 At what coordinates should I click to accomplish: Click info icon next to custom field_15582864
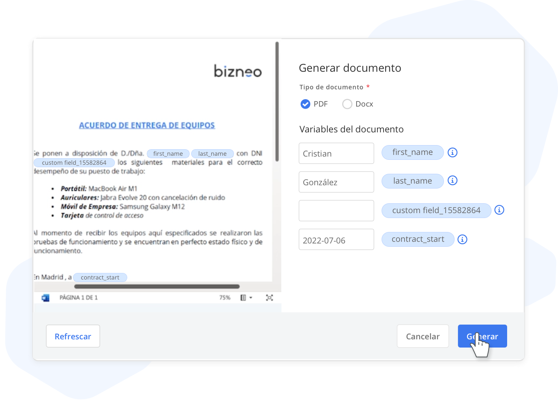[499, 210]
